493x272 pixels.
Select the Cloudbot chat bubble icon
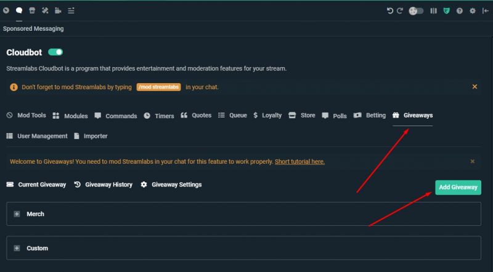(x=19, y=10)
